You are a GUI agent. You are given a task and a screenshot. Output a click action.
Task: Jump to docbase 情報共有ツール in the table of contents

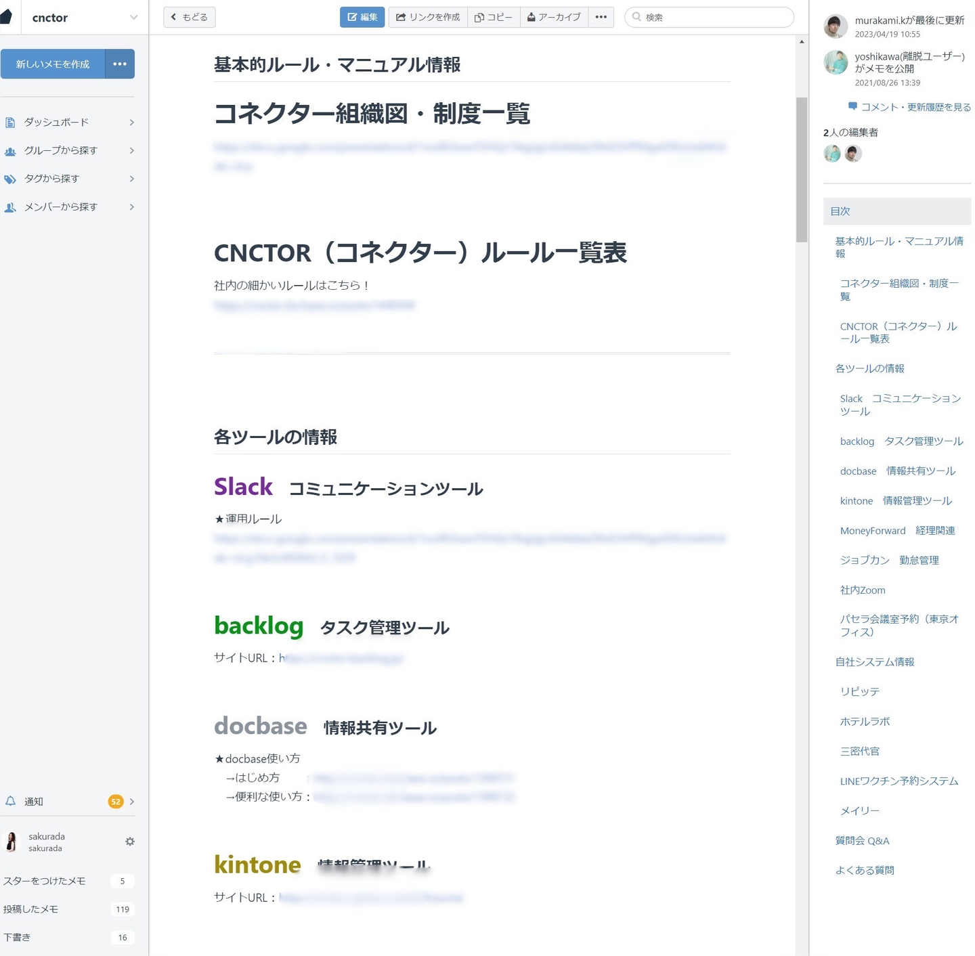[898, 471]
